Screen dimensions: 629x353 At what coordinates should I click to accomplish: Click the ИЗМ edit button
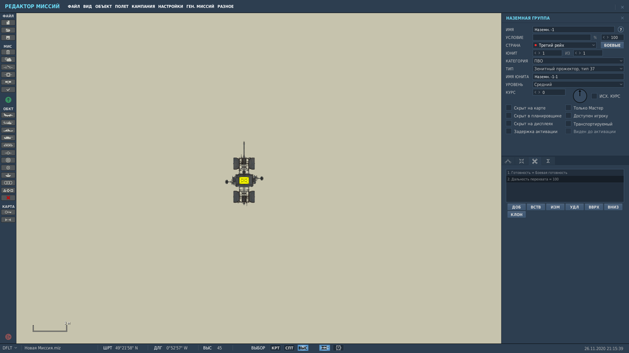click(x=555, y=207)
